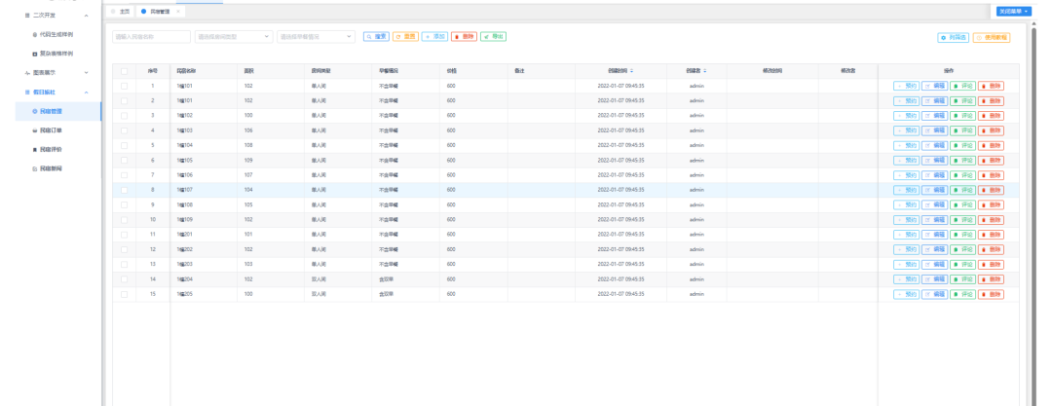The width and height of the screenshot is (1052, 406).
Task: Click 预约 reserve button in row 1
Action: pyautogui.click(x=907, y=86)
